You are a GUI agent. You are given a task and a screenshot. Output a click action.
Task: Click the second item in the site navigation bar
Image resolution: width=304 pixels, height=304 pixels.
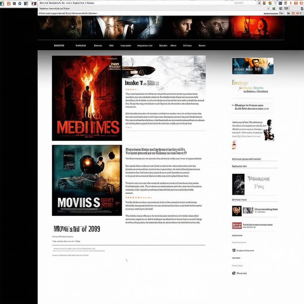[81, 45]
